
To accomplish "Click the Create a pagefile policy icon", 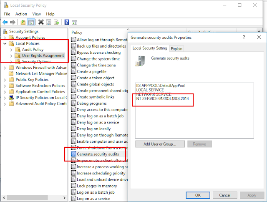I will click(x=73, y=71).
